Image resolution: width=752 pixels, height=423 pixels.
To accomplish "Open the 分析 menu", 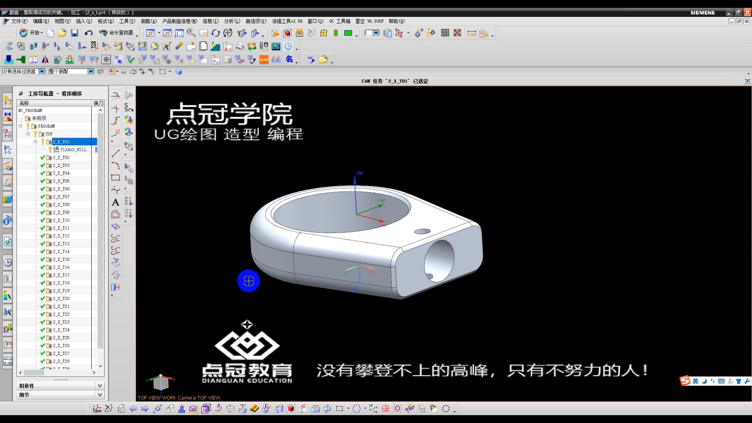I will click(x=232, y=21).
